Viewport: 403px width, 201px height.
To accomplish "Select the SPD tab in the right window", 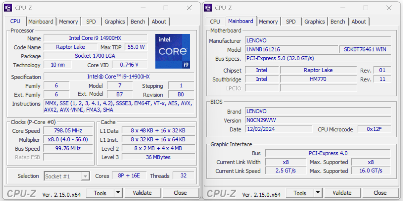I will [291, 21].
